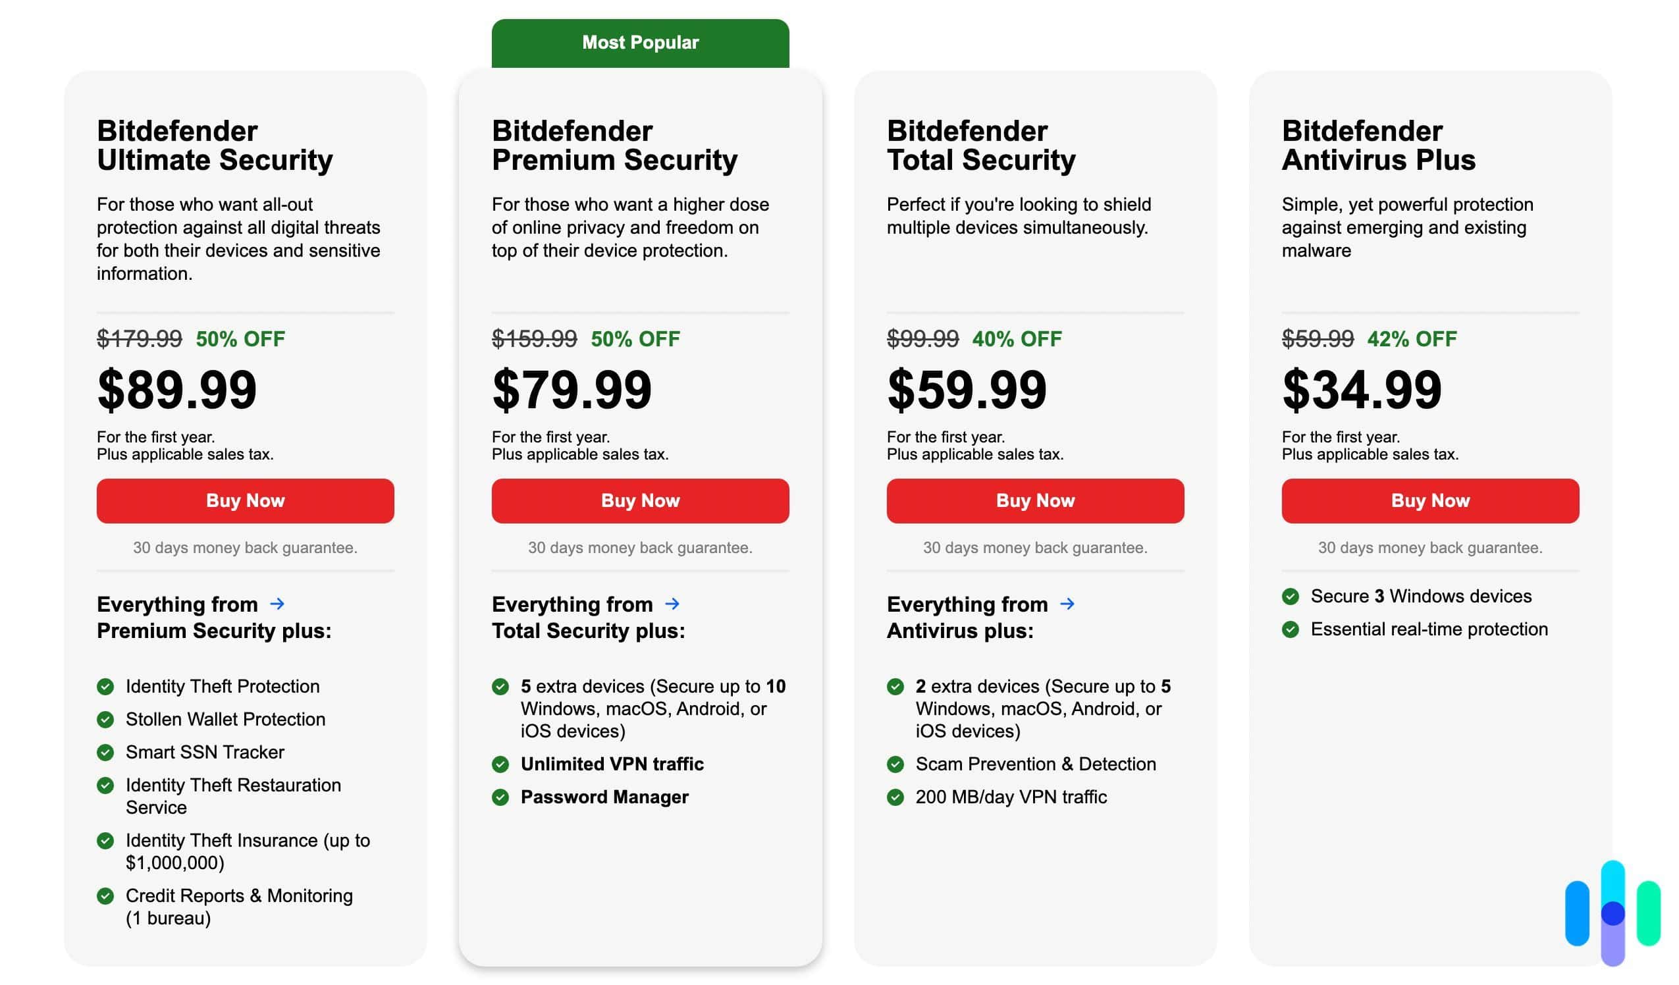Click the checkmark beside 200 MB/day VPN traffic

(895, 797)
